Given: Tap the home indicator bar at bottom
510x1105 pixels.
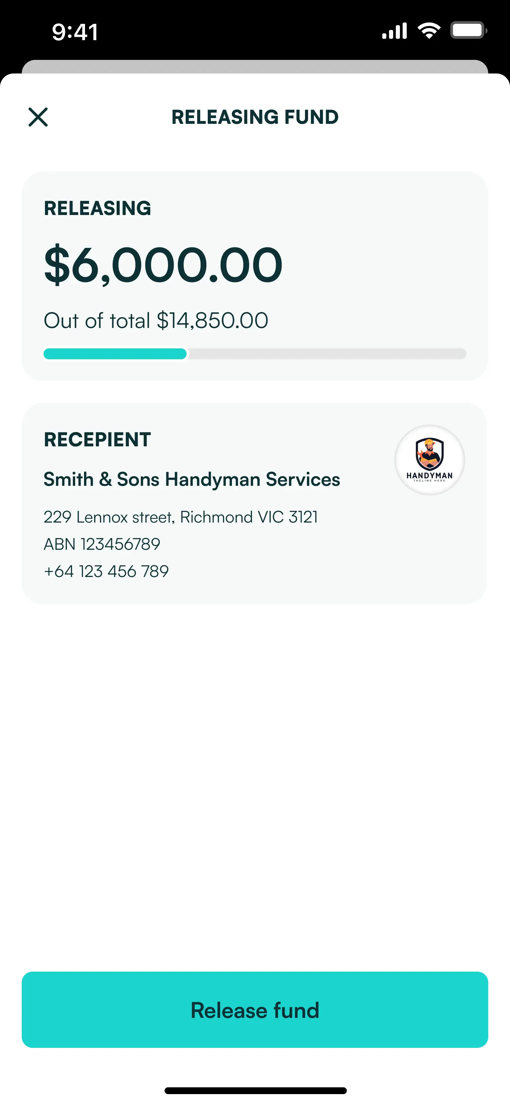Looking at the screenshot, I should tap(255, 1091).
